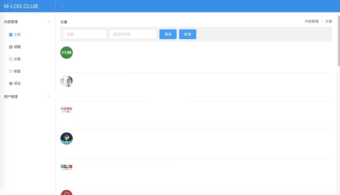Collapse the sidebar using the header chevron

tap(63, 7)
